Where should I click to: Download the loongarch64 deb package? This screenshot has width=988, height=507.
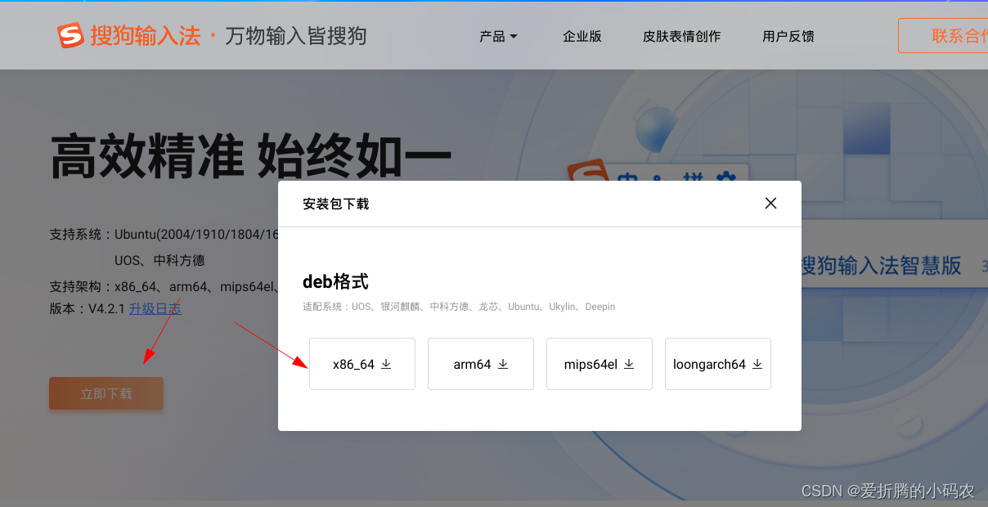(x=718, y=364)
